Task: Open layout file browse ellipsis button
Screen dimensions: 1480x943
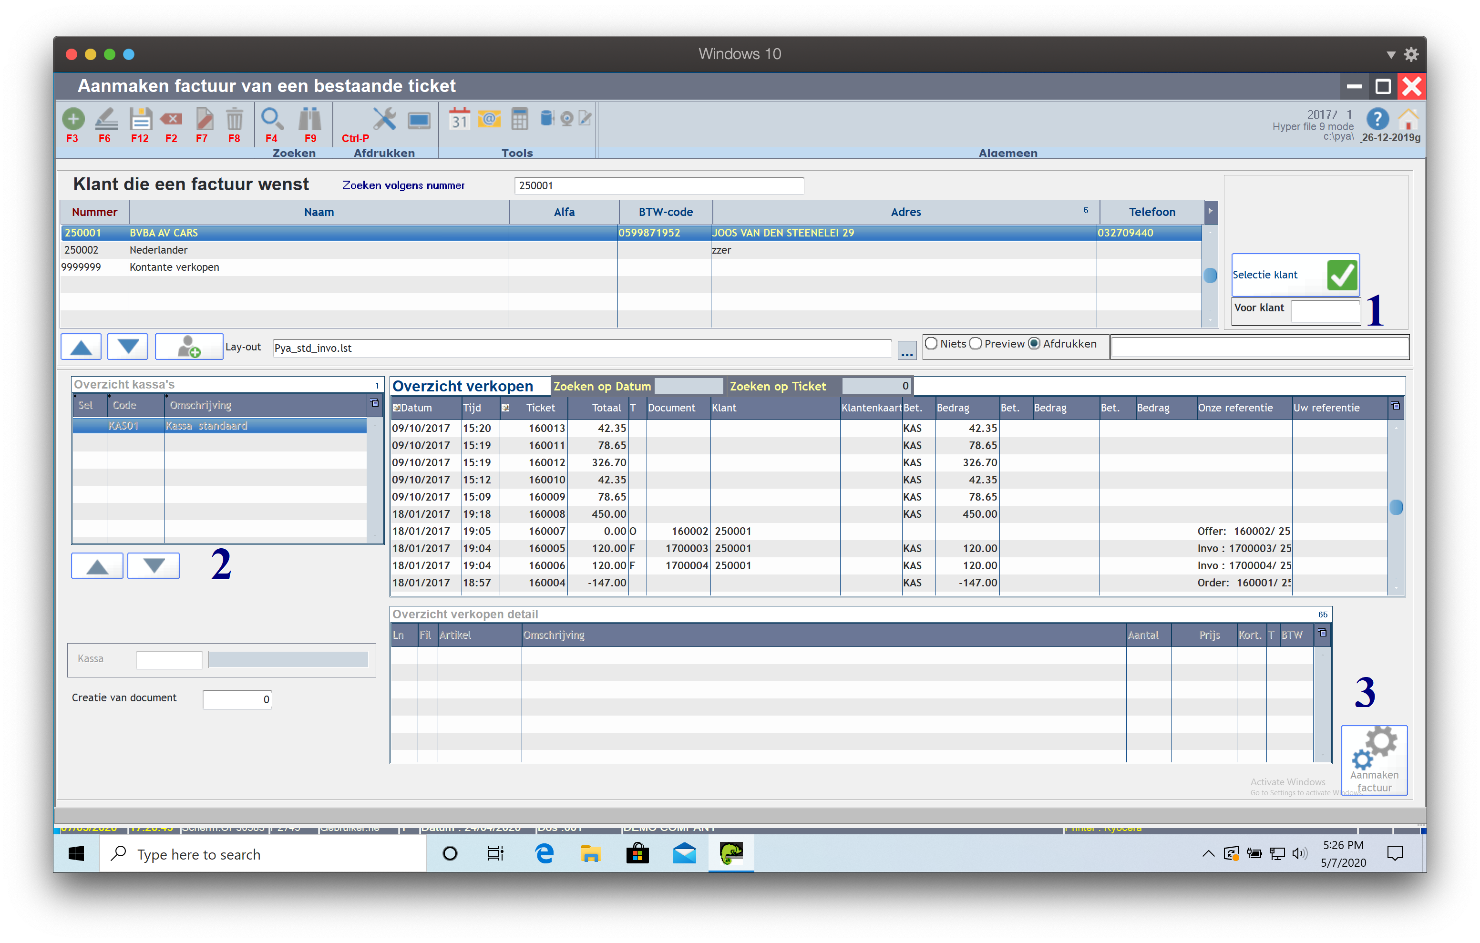Action: (x=906, y=350)
